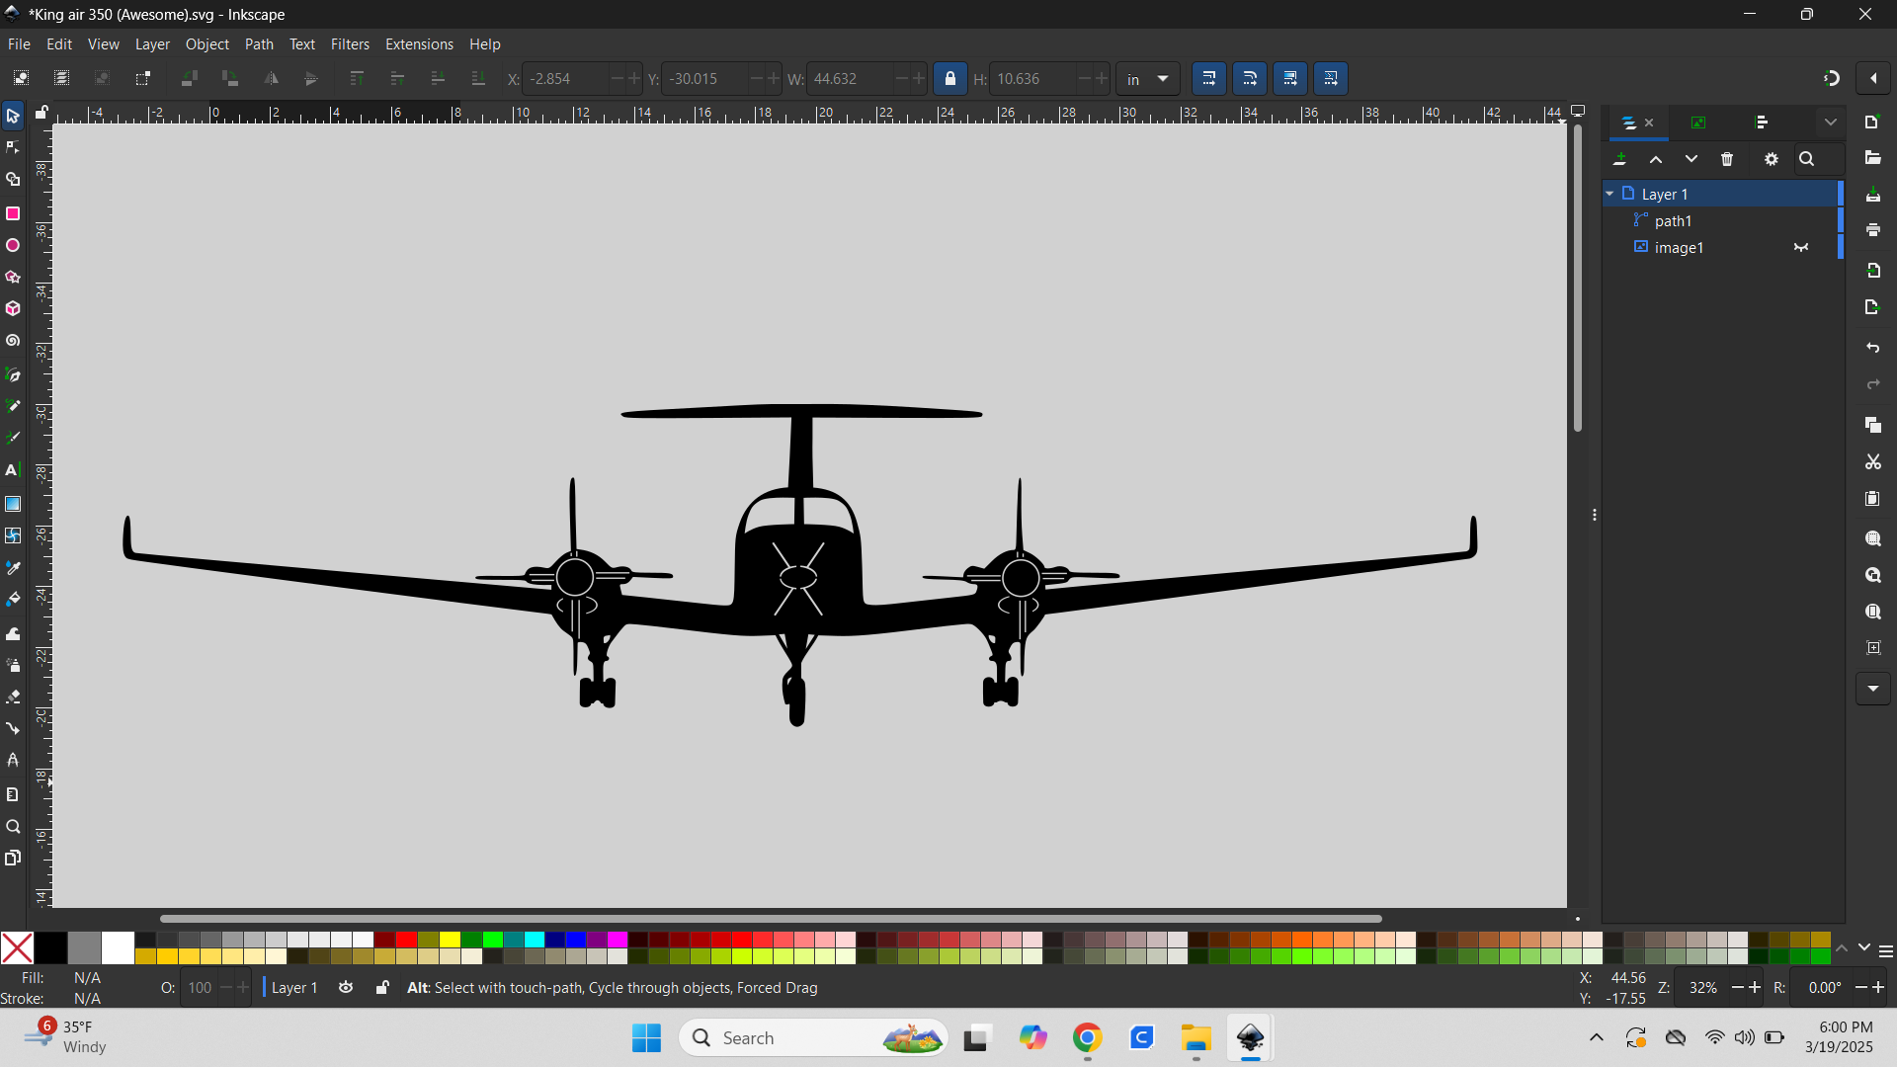Expand more commands bar items arrow

point(1873,690)
